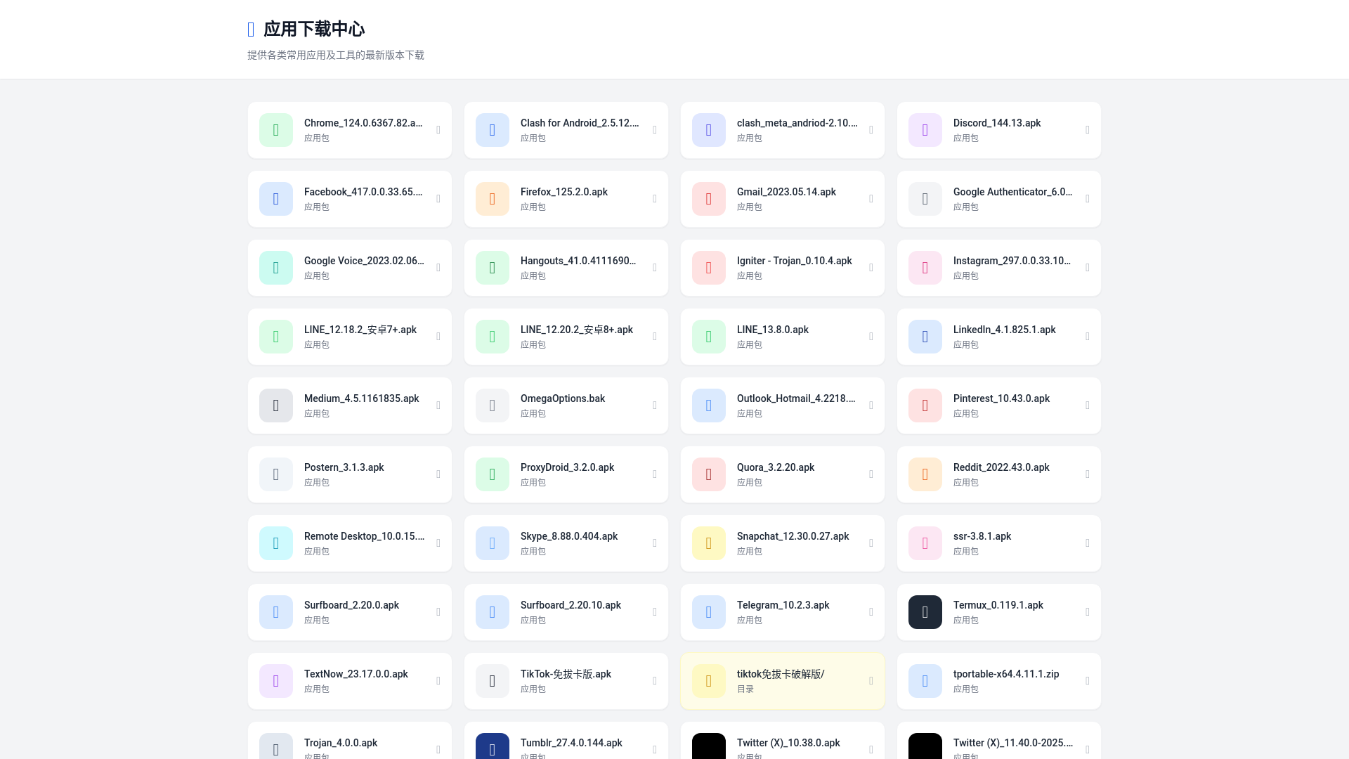Click the orange Reddit_2022.43.0.apk icon

coord(925,474)
